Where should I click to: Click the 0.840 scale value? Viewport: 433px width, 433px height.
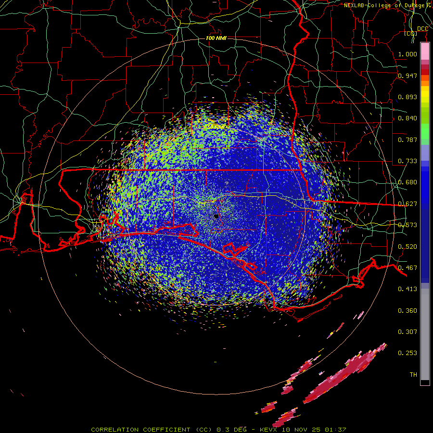408,118
